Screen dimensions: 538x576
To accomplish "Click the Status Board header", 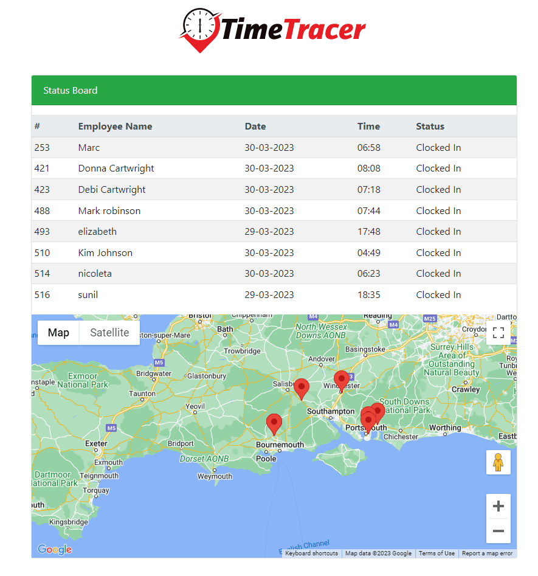I will click(274, 91).
